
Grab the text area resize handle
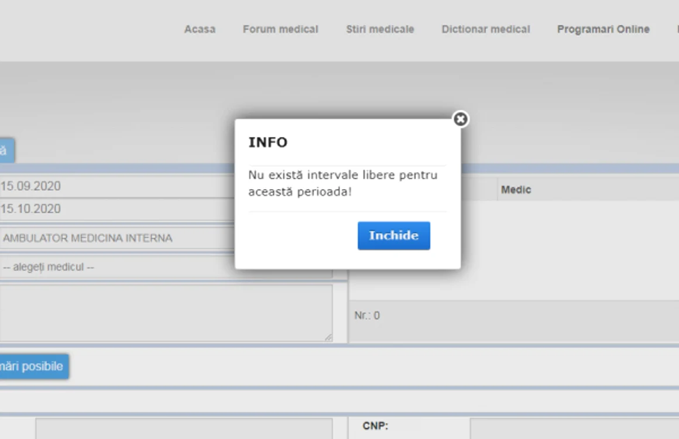click(328, 337)
